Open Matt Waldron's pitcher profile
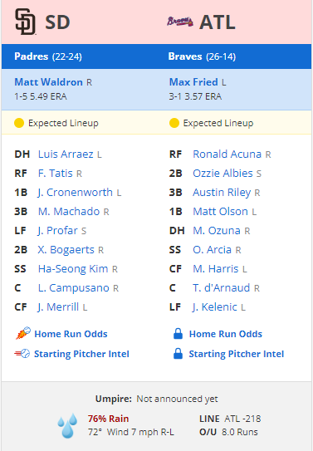 pos(49,82)
